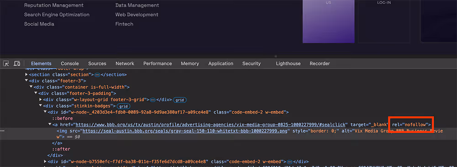Expand the ellipsis inside the section element
Viewport: 457px width, 167px height.
click(97, 75)
